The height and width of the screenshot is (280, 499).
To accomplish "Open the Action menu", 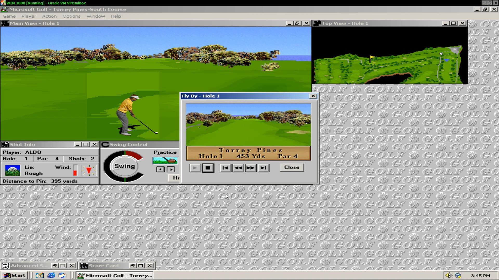I will [x=49, y=16].
